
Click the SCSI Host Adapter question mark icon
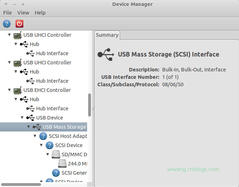[x=43, y=136]
